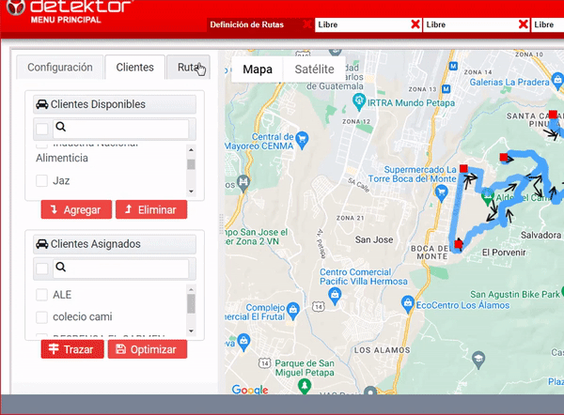This screenshot has width=564, height=415.
Task: Select the Jaz client name
Action: pos(61,180)
